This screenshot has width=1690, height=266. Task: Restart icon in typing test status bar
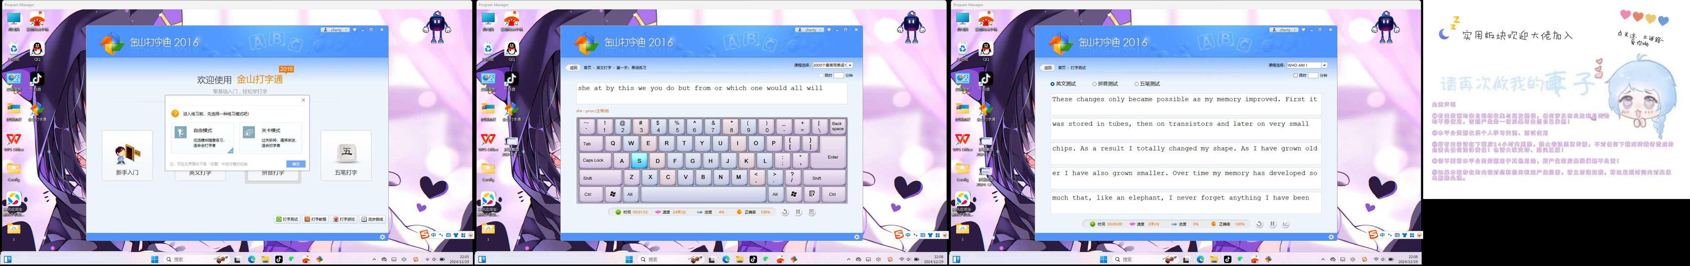(1259, 224)
